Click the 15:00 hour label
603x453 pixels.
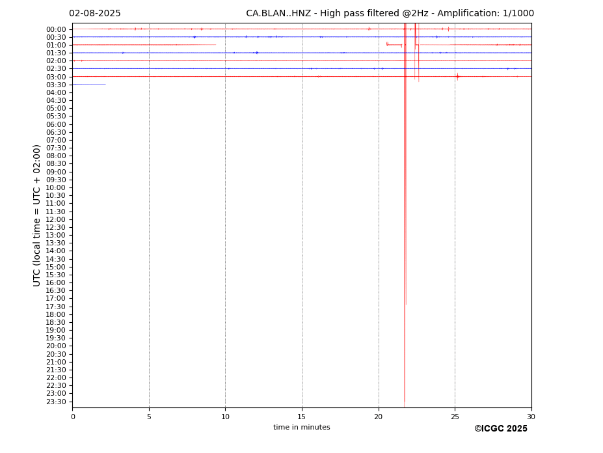[56, 267]
